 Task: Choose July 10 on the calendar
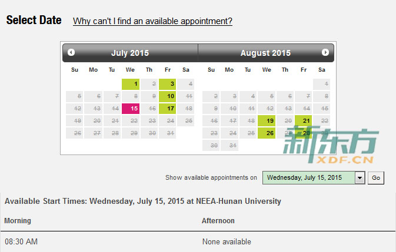click(167, 96)
